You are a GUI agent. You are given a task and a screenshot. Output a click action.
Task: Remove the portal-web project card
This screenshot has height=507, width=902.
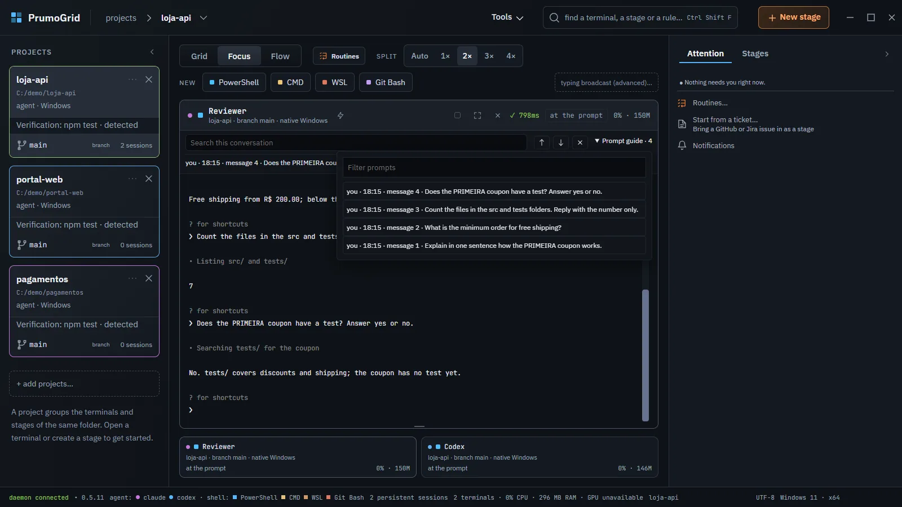pyautogui.click(x=149, y=179)
